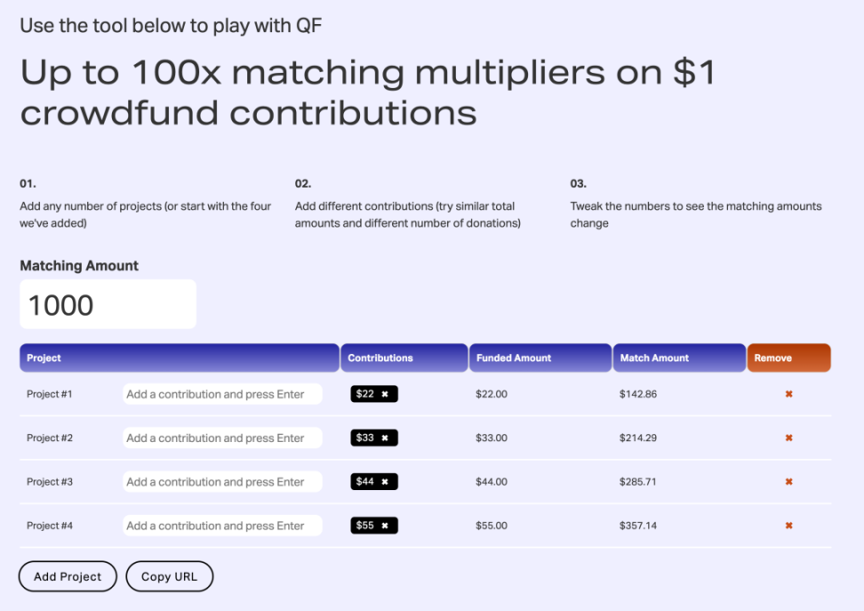Delete the $55 contribution tag
This screenshot has height=611, width=864.
[385, 526]
